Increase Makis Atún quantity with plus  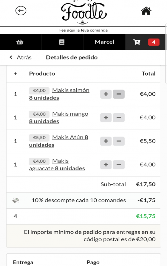[x=106, y=141]
